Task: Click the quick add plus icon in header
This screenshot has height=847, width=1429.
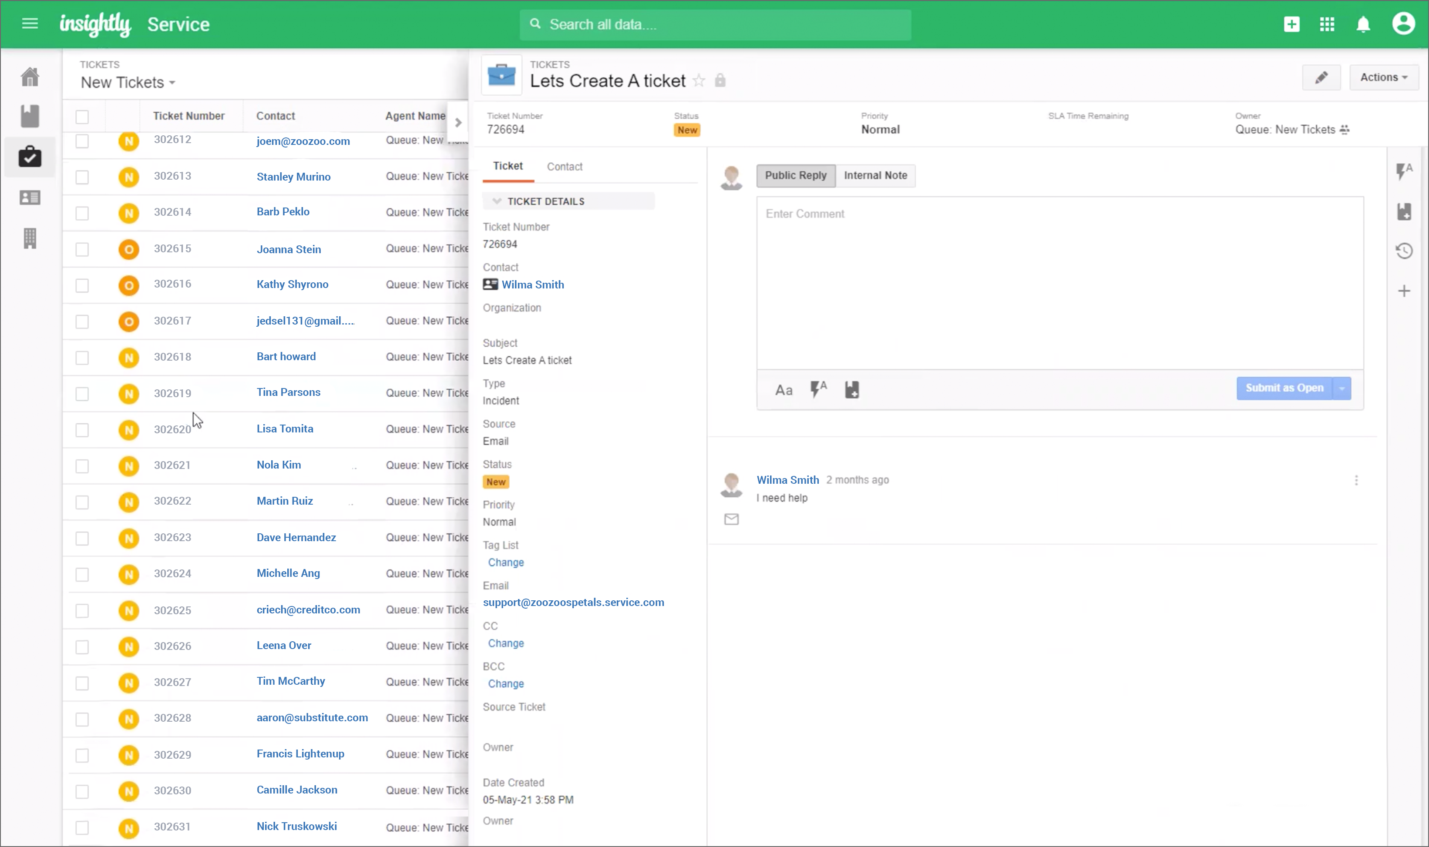Action: [x=1291, y=24]
